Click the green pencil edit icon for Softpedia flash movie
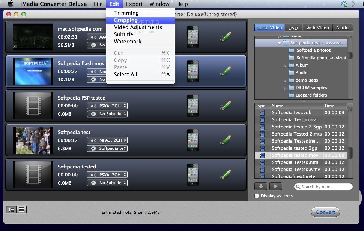Viewport: 364px width, 231px height. [226, 71]
